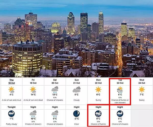Click Monday night's flurries icon
The height and width of the screenshot is (127, 153).
click(98, 114)
